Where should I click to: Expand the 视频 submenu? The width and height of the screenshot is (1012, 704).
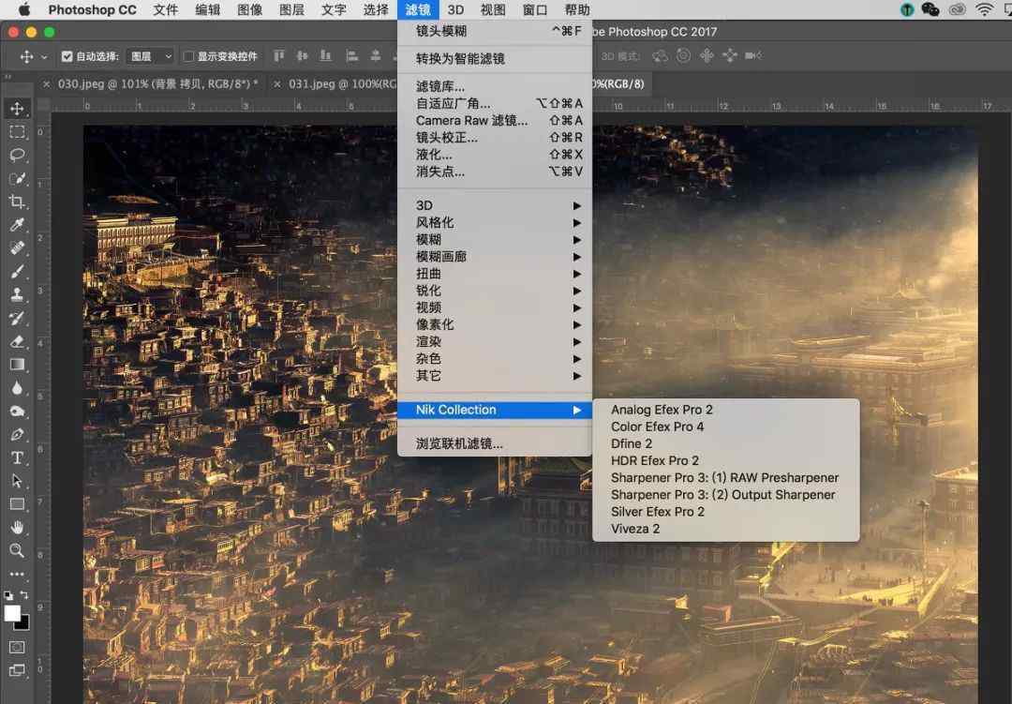(x=495, y=307)
